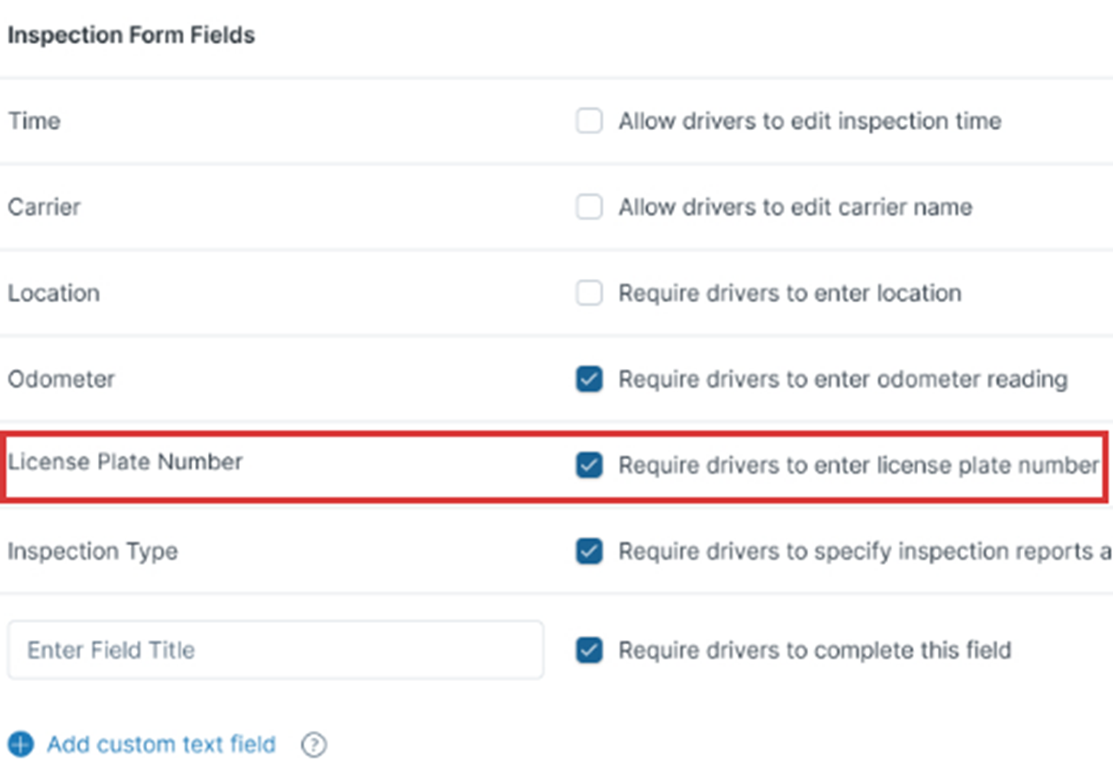
Task: Click the Inspection Form Fields heading
Action: point(132,36)
